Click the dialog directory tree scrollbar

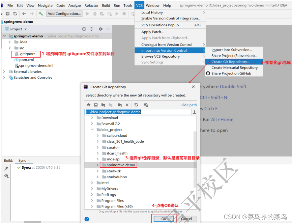coord(195,159)
